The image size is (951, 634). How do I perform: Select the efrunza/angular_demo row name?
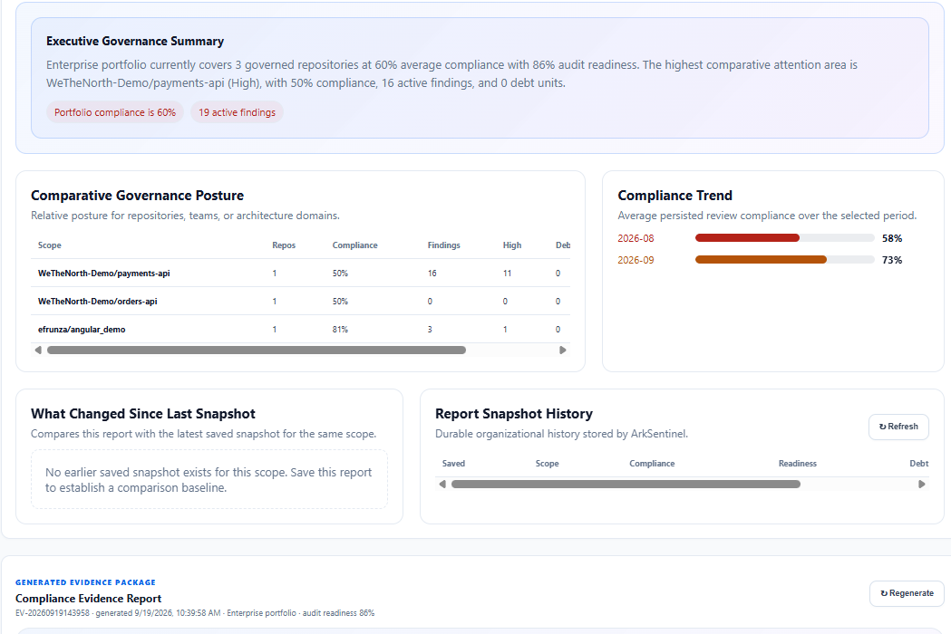coord(82,330)
